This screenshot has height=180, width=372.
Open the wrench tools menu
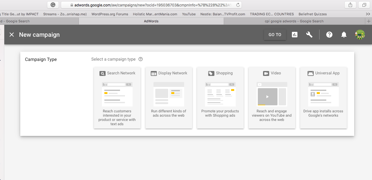[309, 35]
